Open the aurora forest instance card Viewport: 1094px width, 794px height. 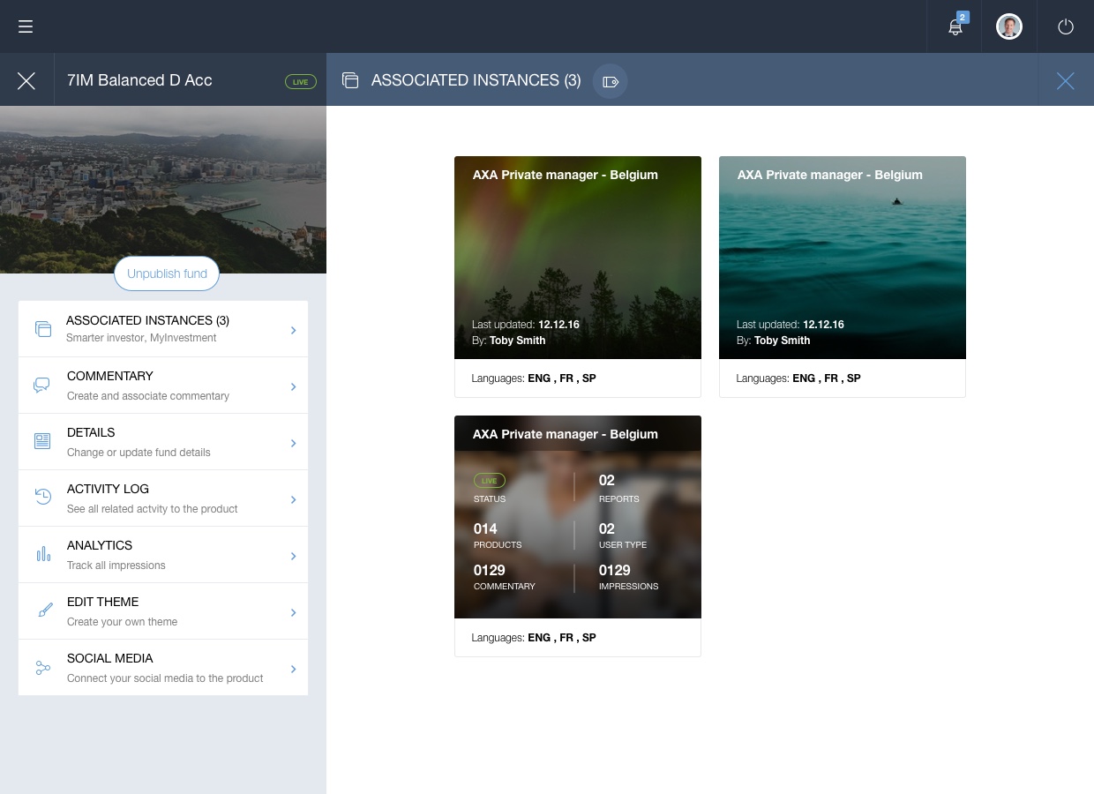click(577, 258)
